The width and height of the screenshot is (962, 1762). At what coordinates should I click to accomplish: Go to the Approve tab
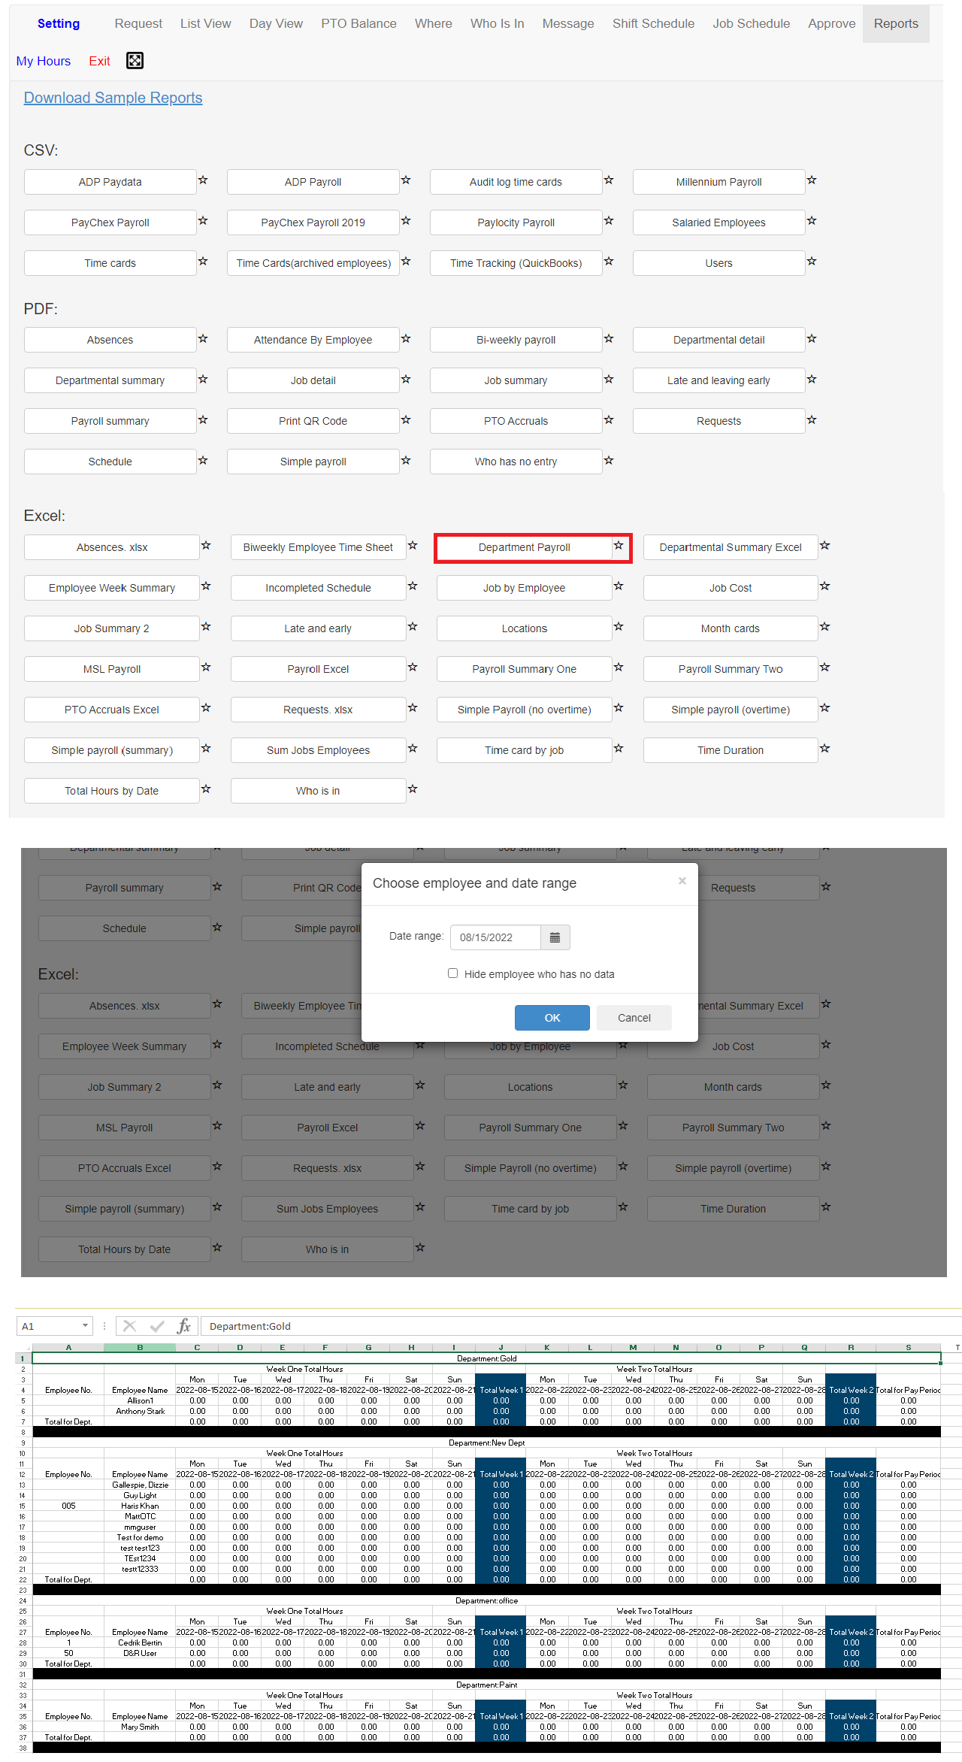coord(832,23)
